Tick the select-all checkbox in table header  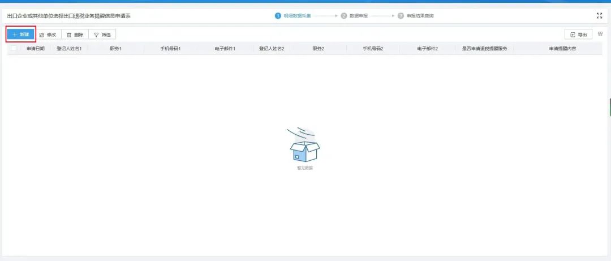[x=14, y=48]
